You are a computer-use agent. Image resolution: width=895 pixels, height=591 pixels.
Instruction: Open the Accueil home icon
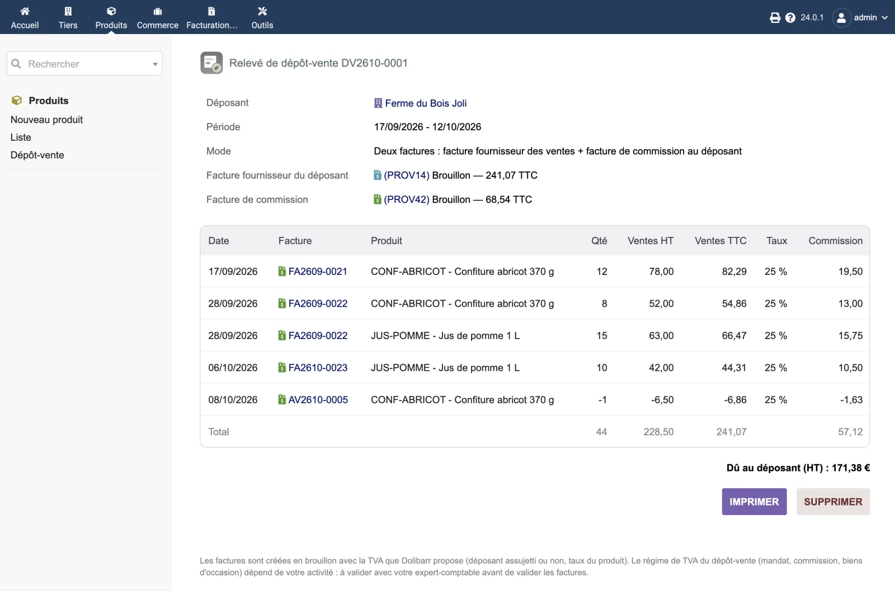click(25, 11)
